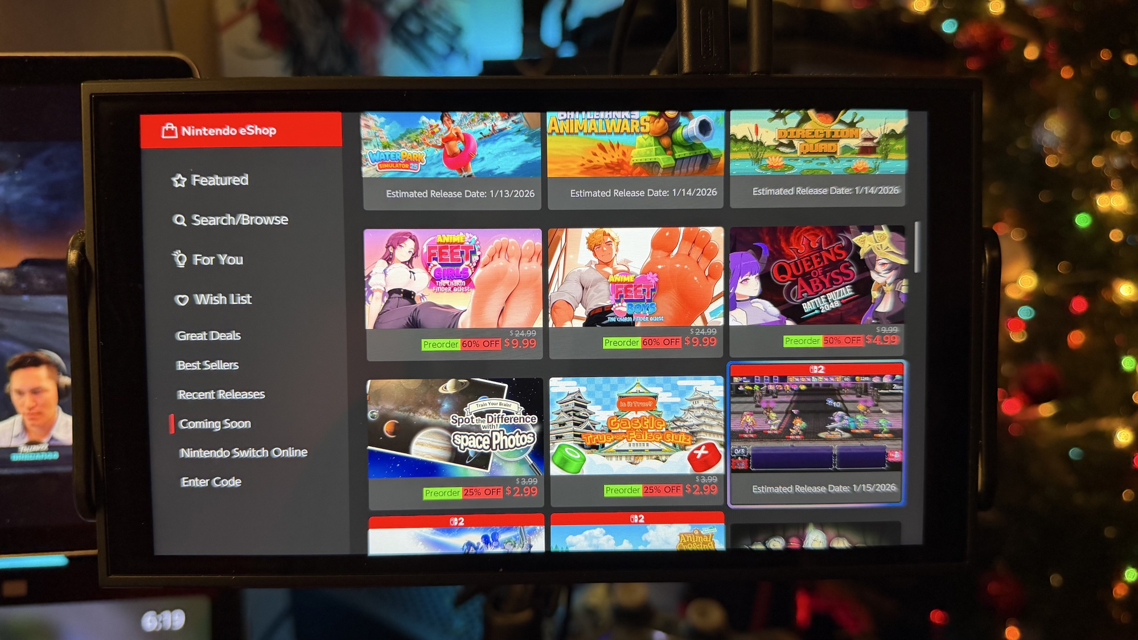This screenshot has width=1138, height=640.
Task: Click the Wish List heart icon
Action: tap(182, 300)
